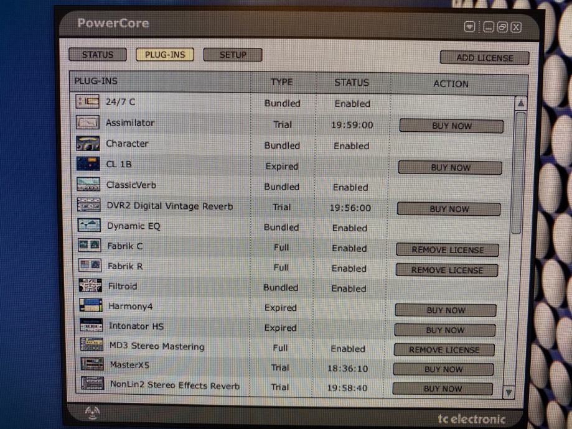Click the antenna icon in bottom bar
Screen dimensions: 572x429
92,412
